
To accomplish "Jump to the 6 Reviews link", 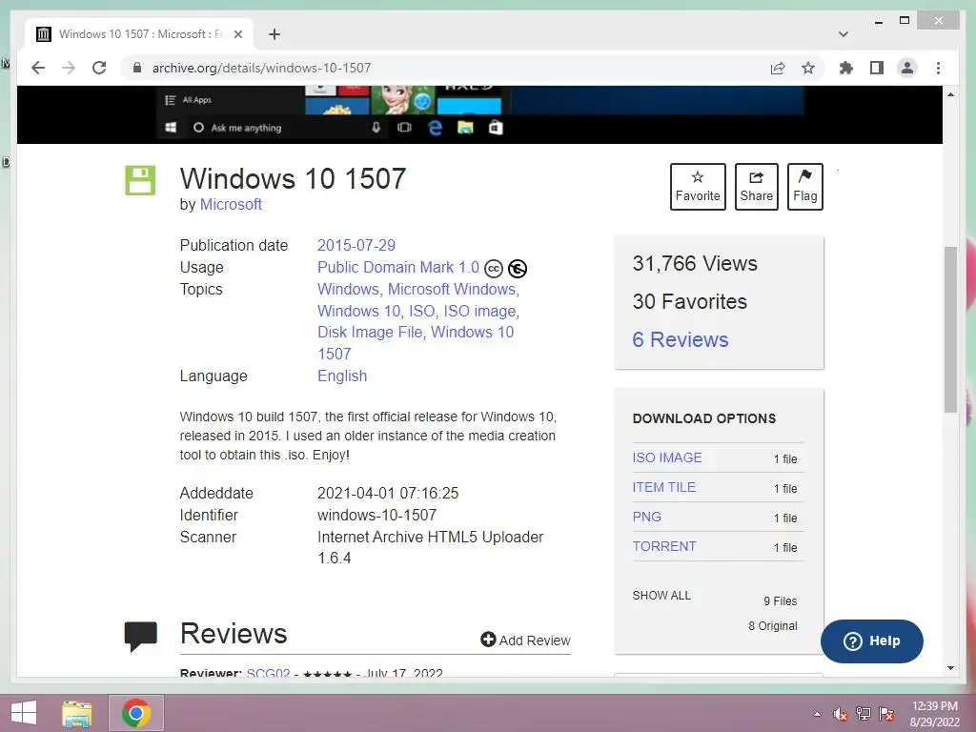I will point(681,339).
